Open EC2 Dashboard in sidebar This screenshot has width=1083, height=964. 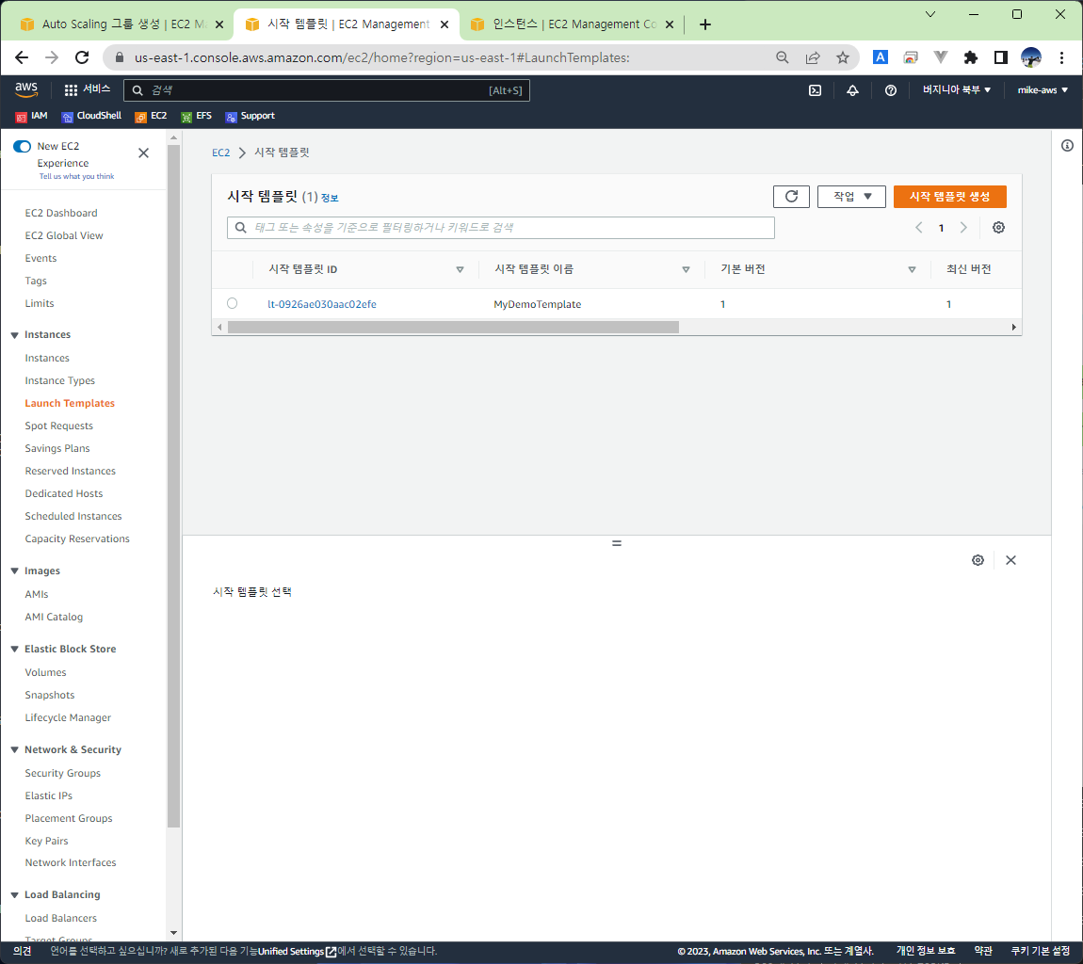[61, 214]
